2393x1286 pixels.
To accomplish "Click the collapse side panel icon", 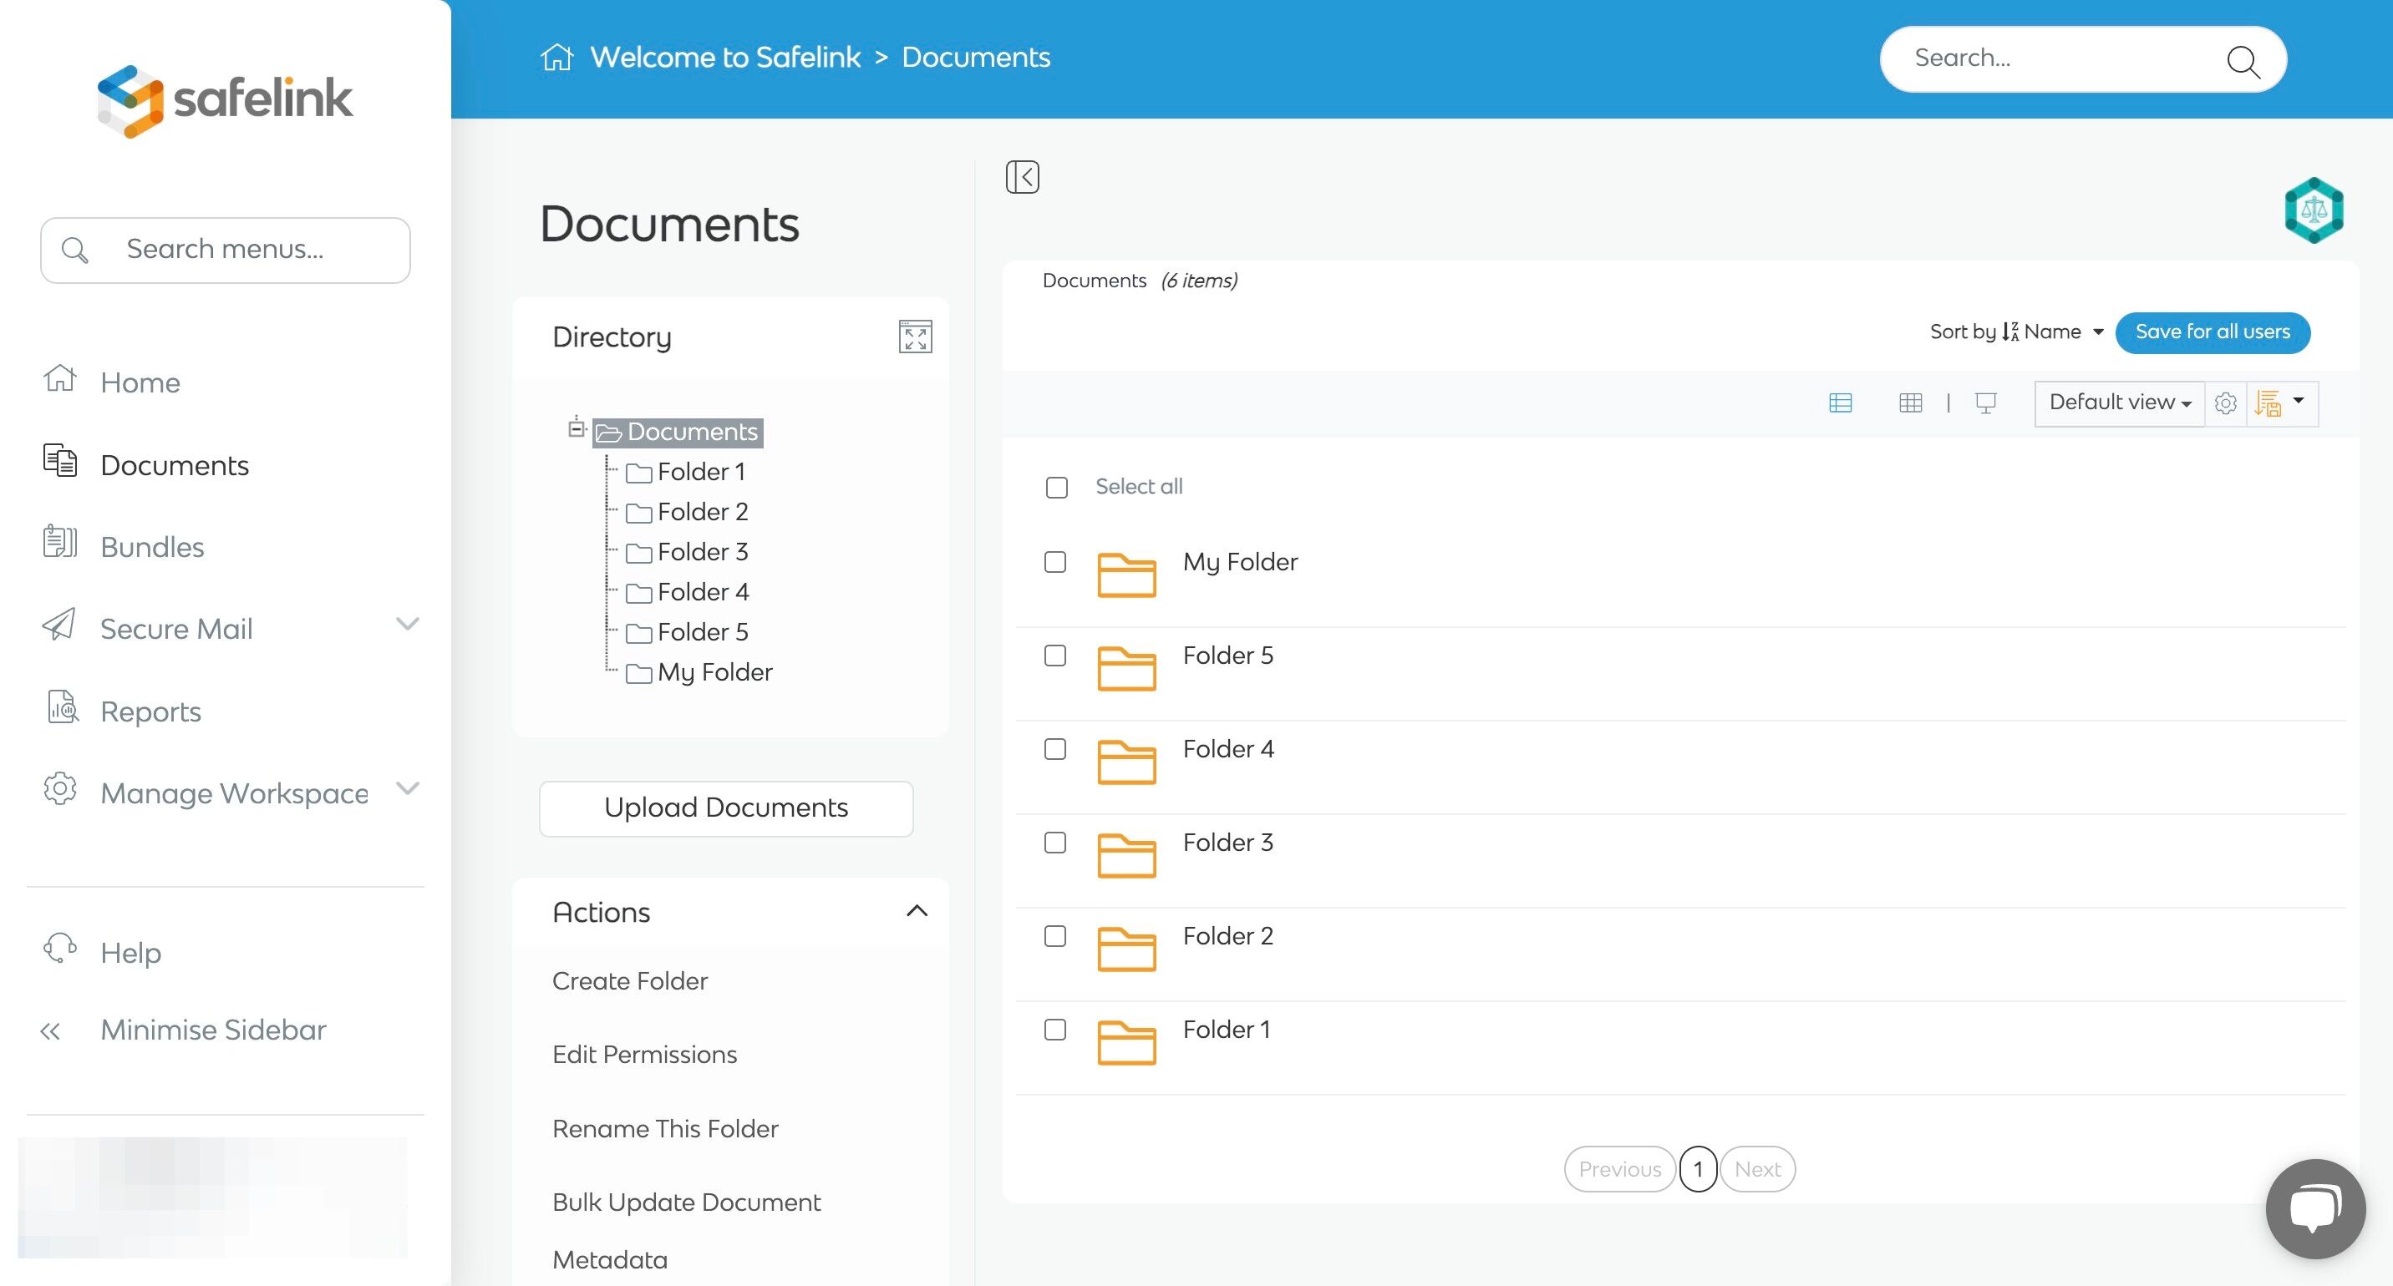I will (1022, 176).
